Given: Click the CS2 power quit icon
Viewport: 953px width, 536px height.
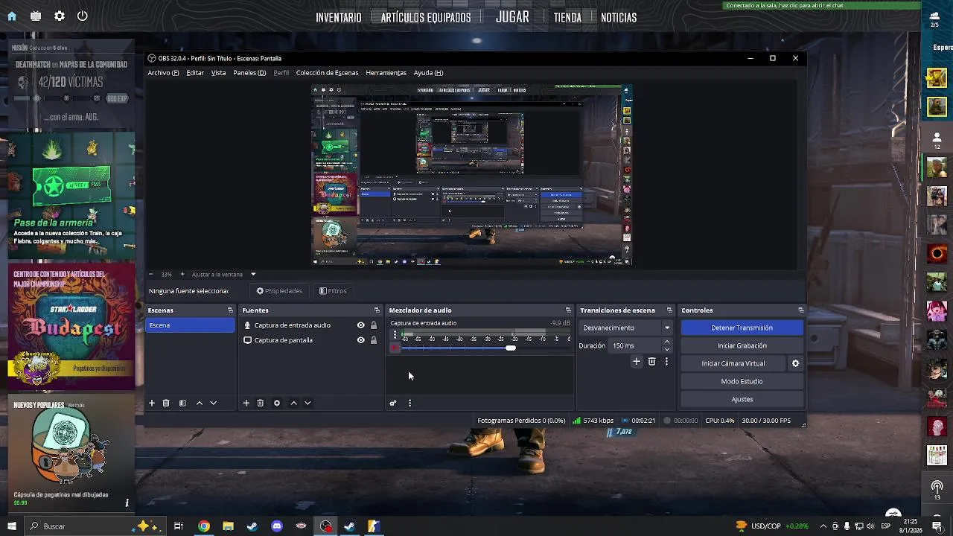Looking at the screenshot, I should point(83,16).
